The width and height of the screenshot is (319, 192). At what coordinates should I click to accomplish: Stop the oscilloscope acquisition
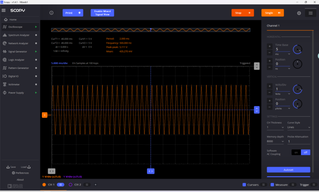point(243,13)
